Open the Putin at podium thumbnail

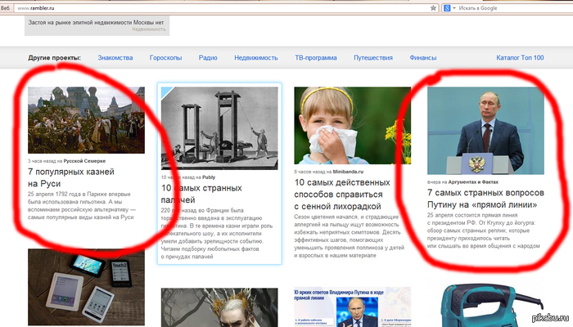tap(485, 131)
